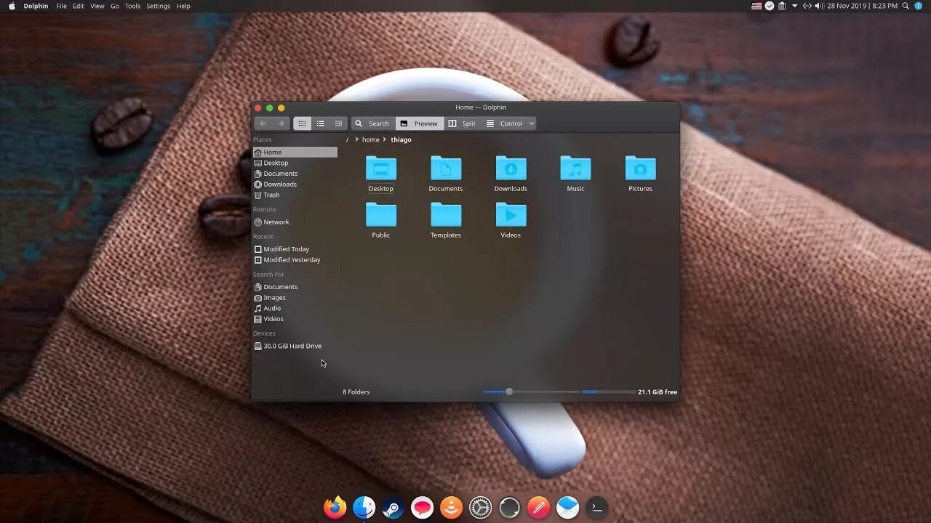Open the Control dropdown menu
931x523 pixels.
point(510,123)
